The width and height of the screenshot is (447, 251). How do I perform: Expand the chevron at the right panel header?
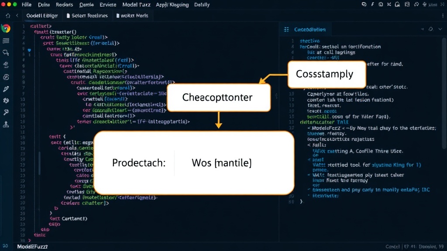coord(440,29)
